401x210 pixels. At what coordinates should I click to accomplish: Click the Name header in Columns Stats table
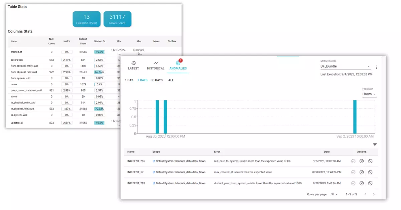(14, 41)
